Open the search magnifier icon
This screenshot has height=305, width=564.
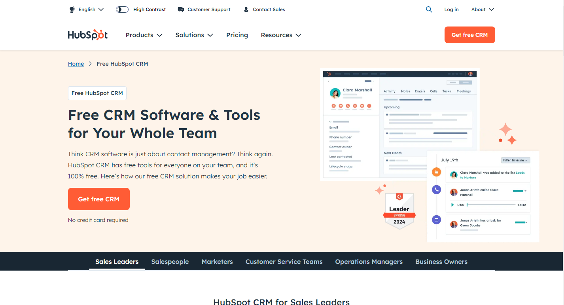429,9
